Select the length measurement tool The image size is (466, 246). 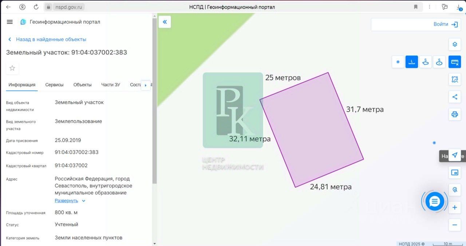(412, 62)
